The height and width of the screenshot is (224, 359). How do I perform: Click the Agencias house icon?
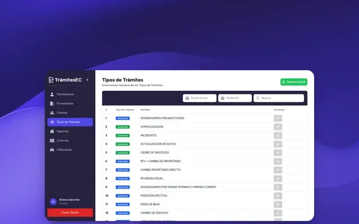[x=52, y=131]
